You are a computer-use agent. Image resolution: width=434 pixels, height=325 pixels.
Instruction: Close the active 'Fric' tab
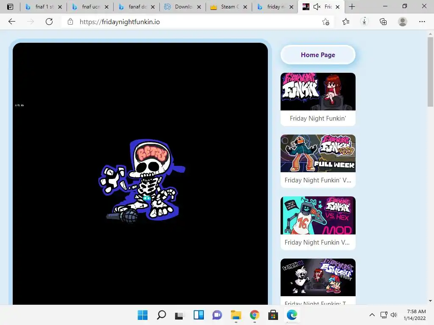[x=338, y=7]
